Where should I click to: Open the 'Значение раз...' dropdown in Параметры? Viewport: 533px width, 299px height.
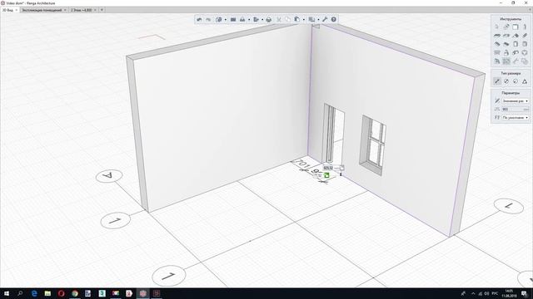[516, 101]
